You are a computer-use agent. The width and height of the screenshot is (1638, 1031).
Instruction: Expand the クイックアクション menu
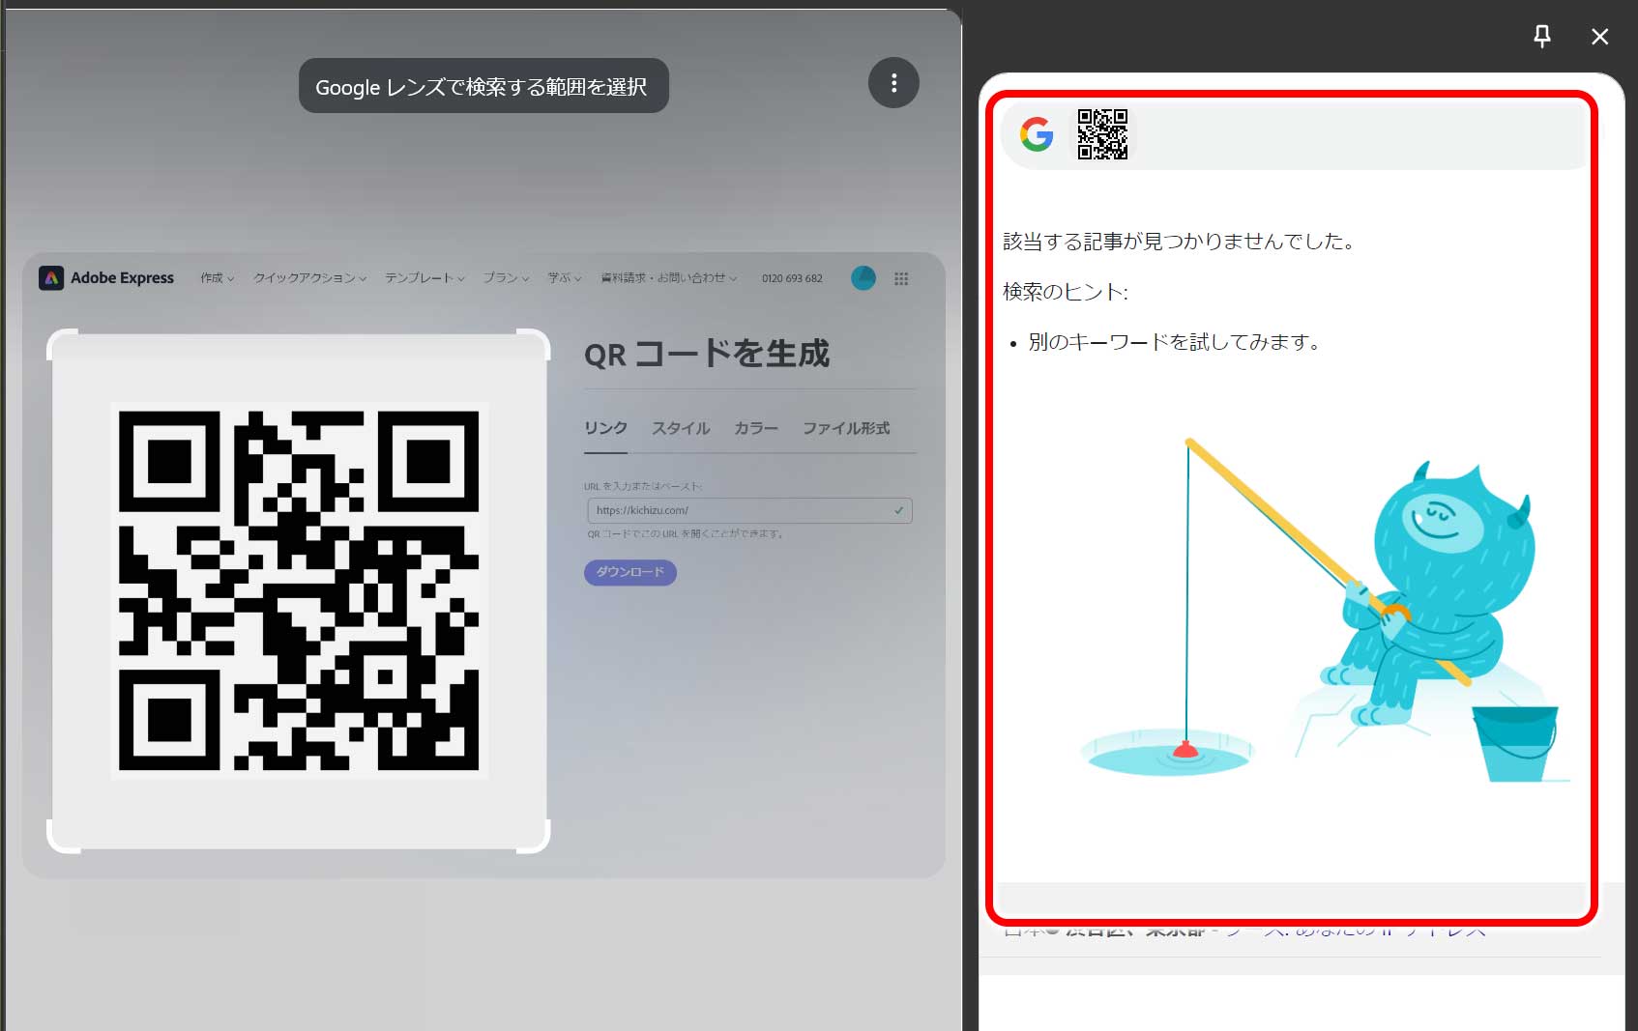coord(309,278)
